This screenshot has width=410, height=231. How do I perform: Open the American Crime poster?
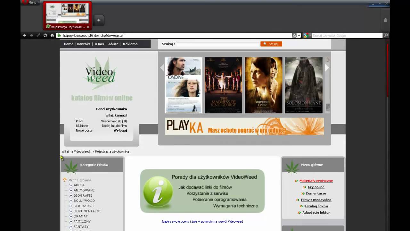pos(264,85)
